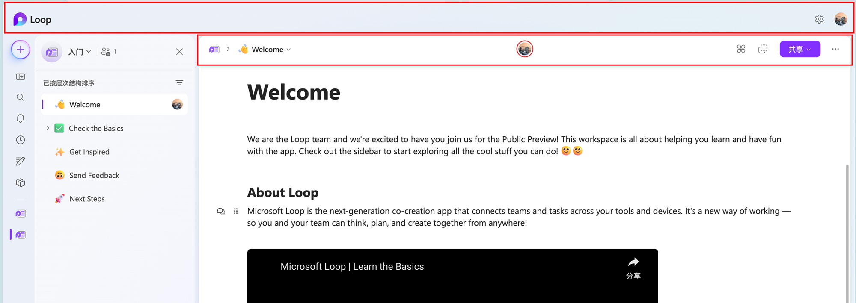Click the Microsoft Loop description paragraph
Viewport: 856px width, 303px height.
519,217
